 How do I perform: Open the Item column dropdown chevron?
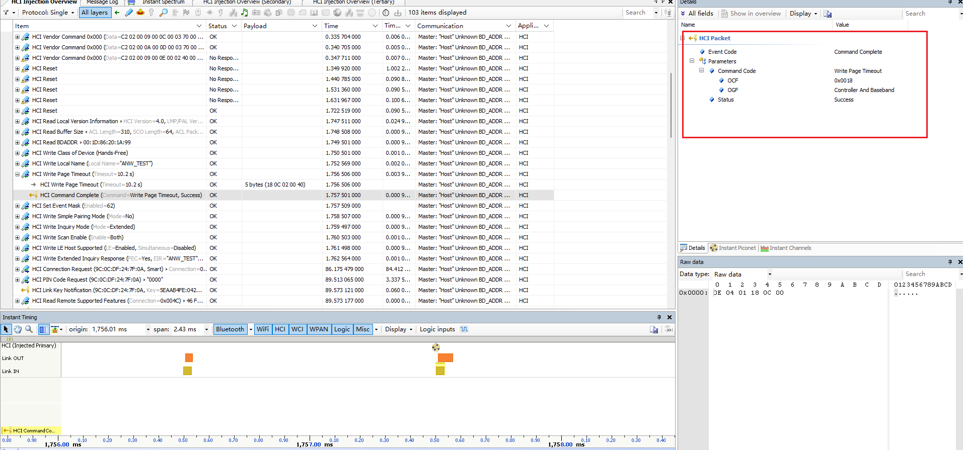[x=198, y=26]
